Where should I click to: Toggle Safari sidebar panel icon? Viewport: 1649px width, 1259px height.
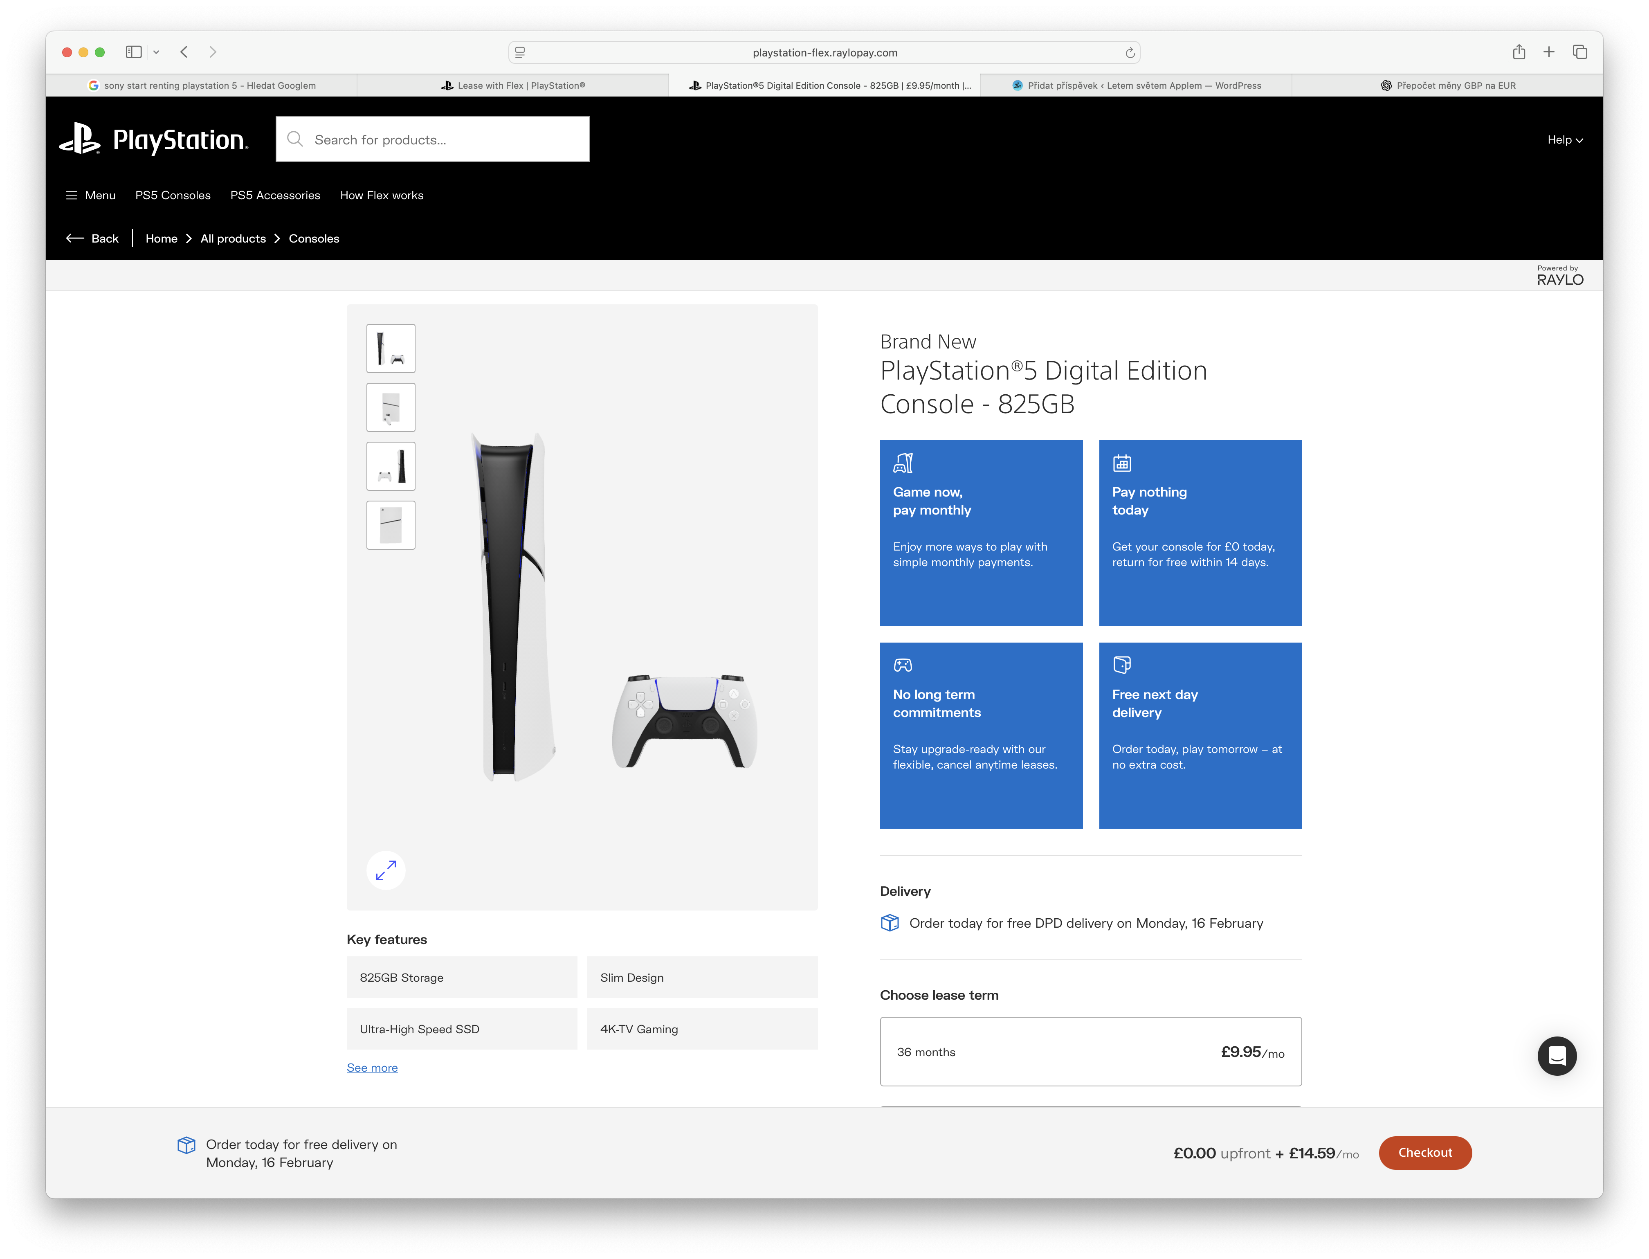pos(134,52)
